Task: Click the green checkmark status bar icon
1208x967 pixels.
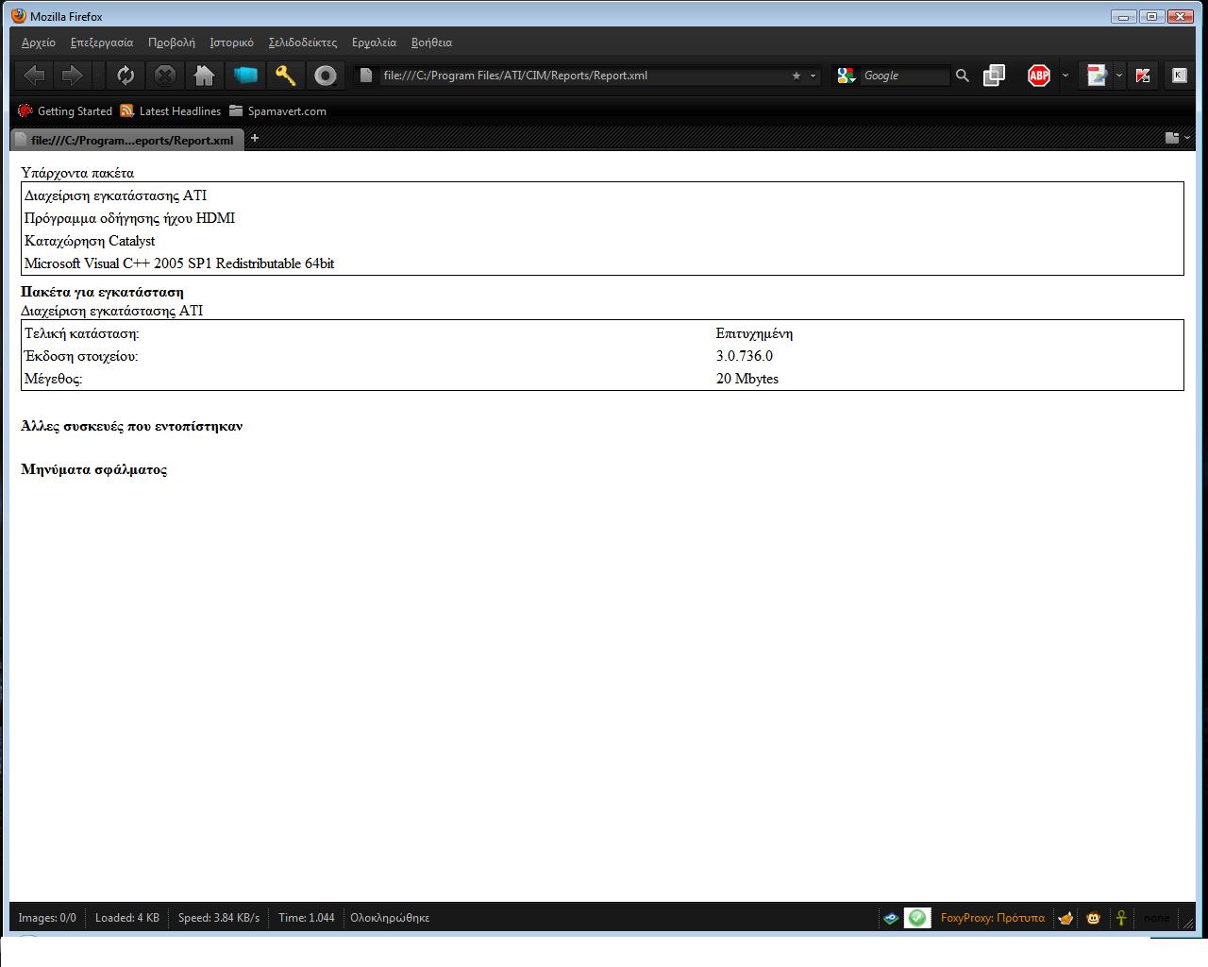Action: [916, 918]
